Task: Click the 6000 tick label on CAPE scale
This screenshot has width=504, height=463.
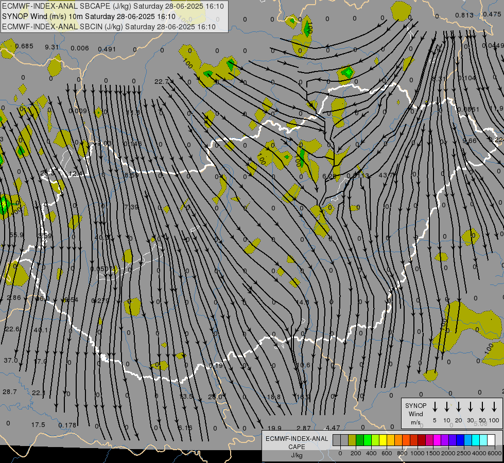Action: (x=494, y=453)
